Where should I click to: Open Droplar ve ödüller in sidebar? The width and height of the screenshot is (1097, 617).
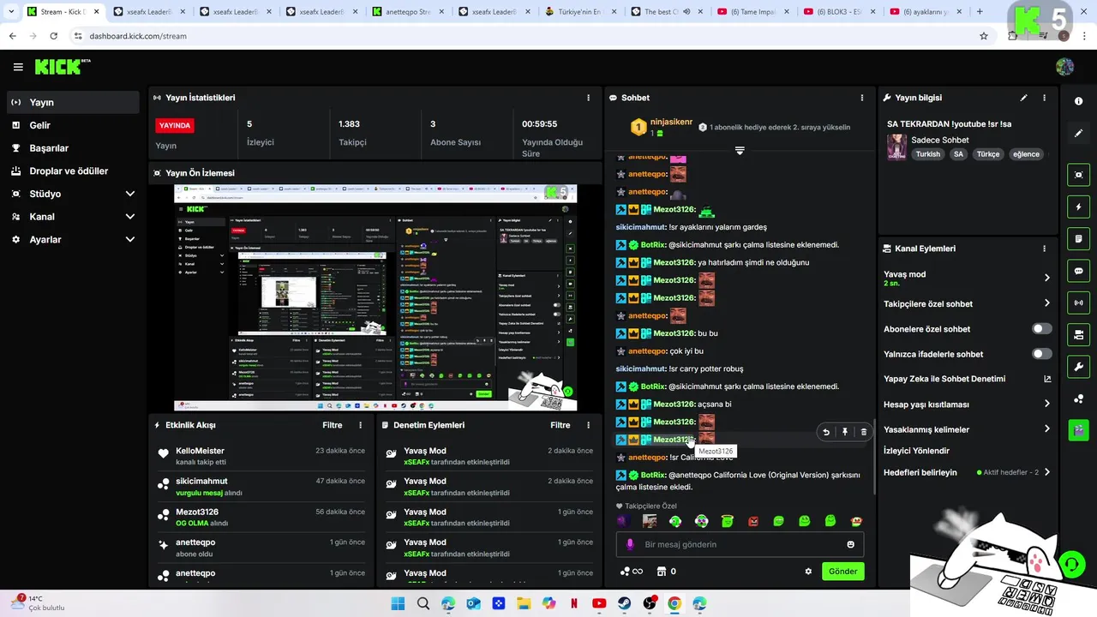tap(73, 171)
